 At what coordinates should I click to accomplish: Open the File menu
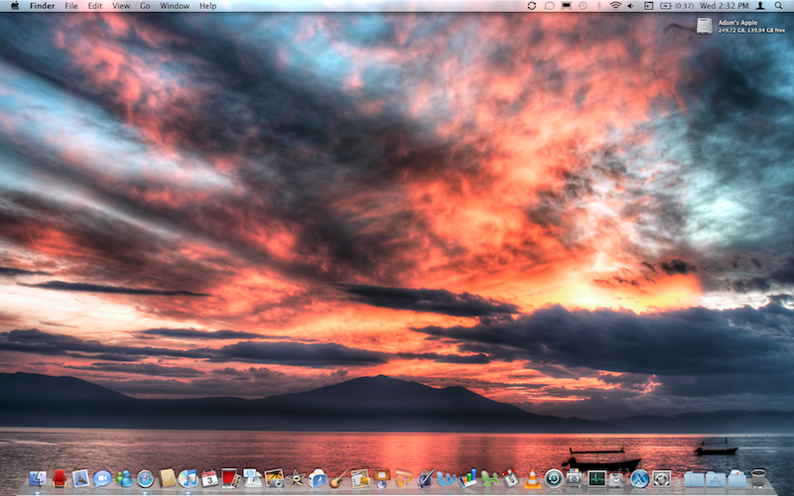point(71,6)
